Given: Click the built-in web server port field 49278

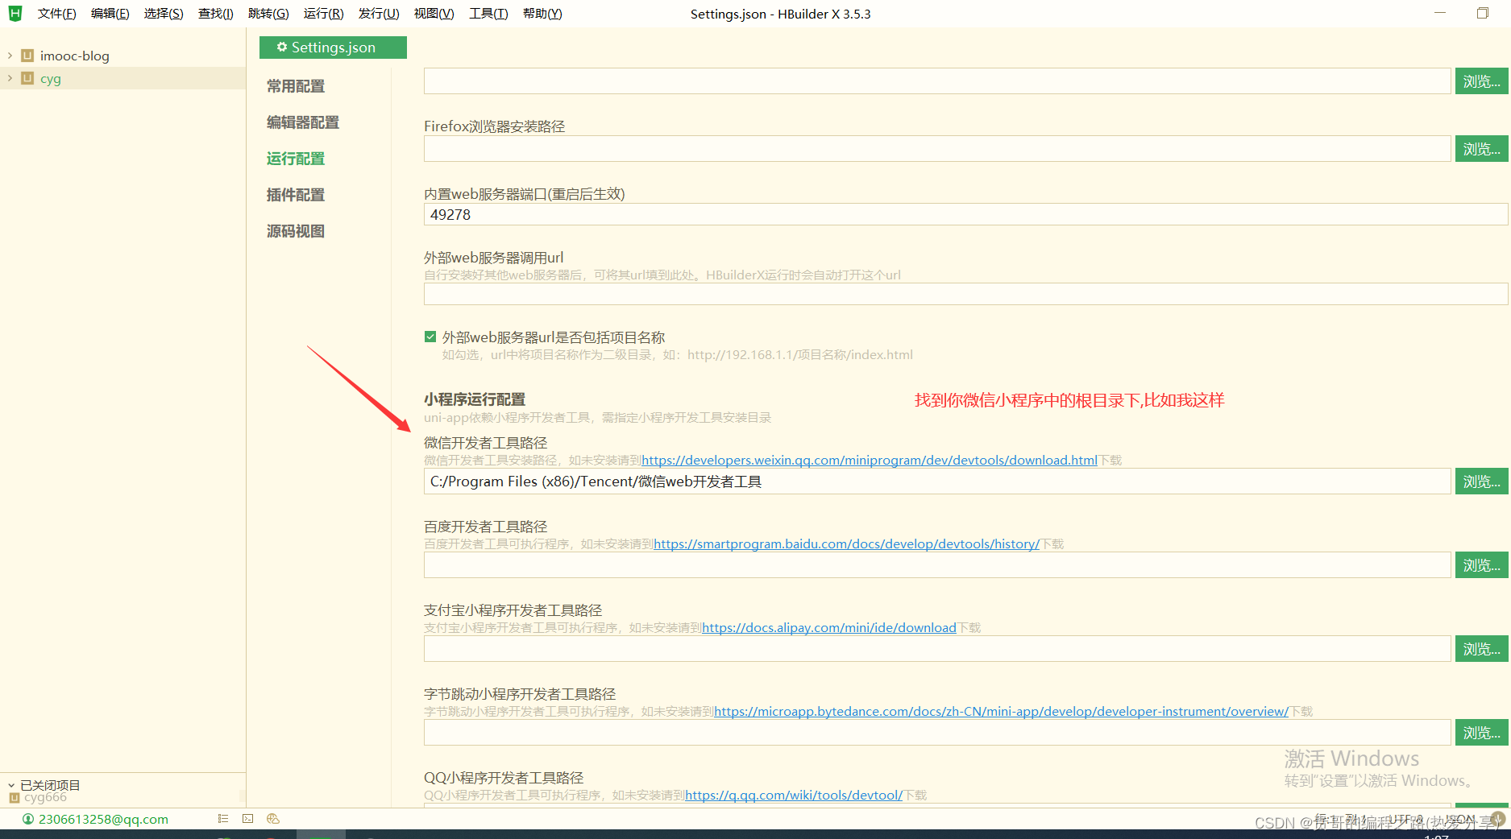Looking at the screenshot, I should point(965,215).
